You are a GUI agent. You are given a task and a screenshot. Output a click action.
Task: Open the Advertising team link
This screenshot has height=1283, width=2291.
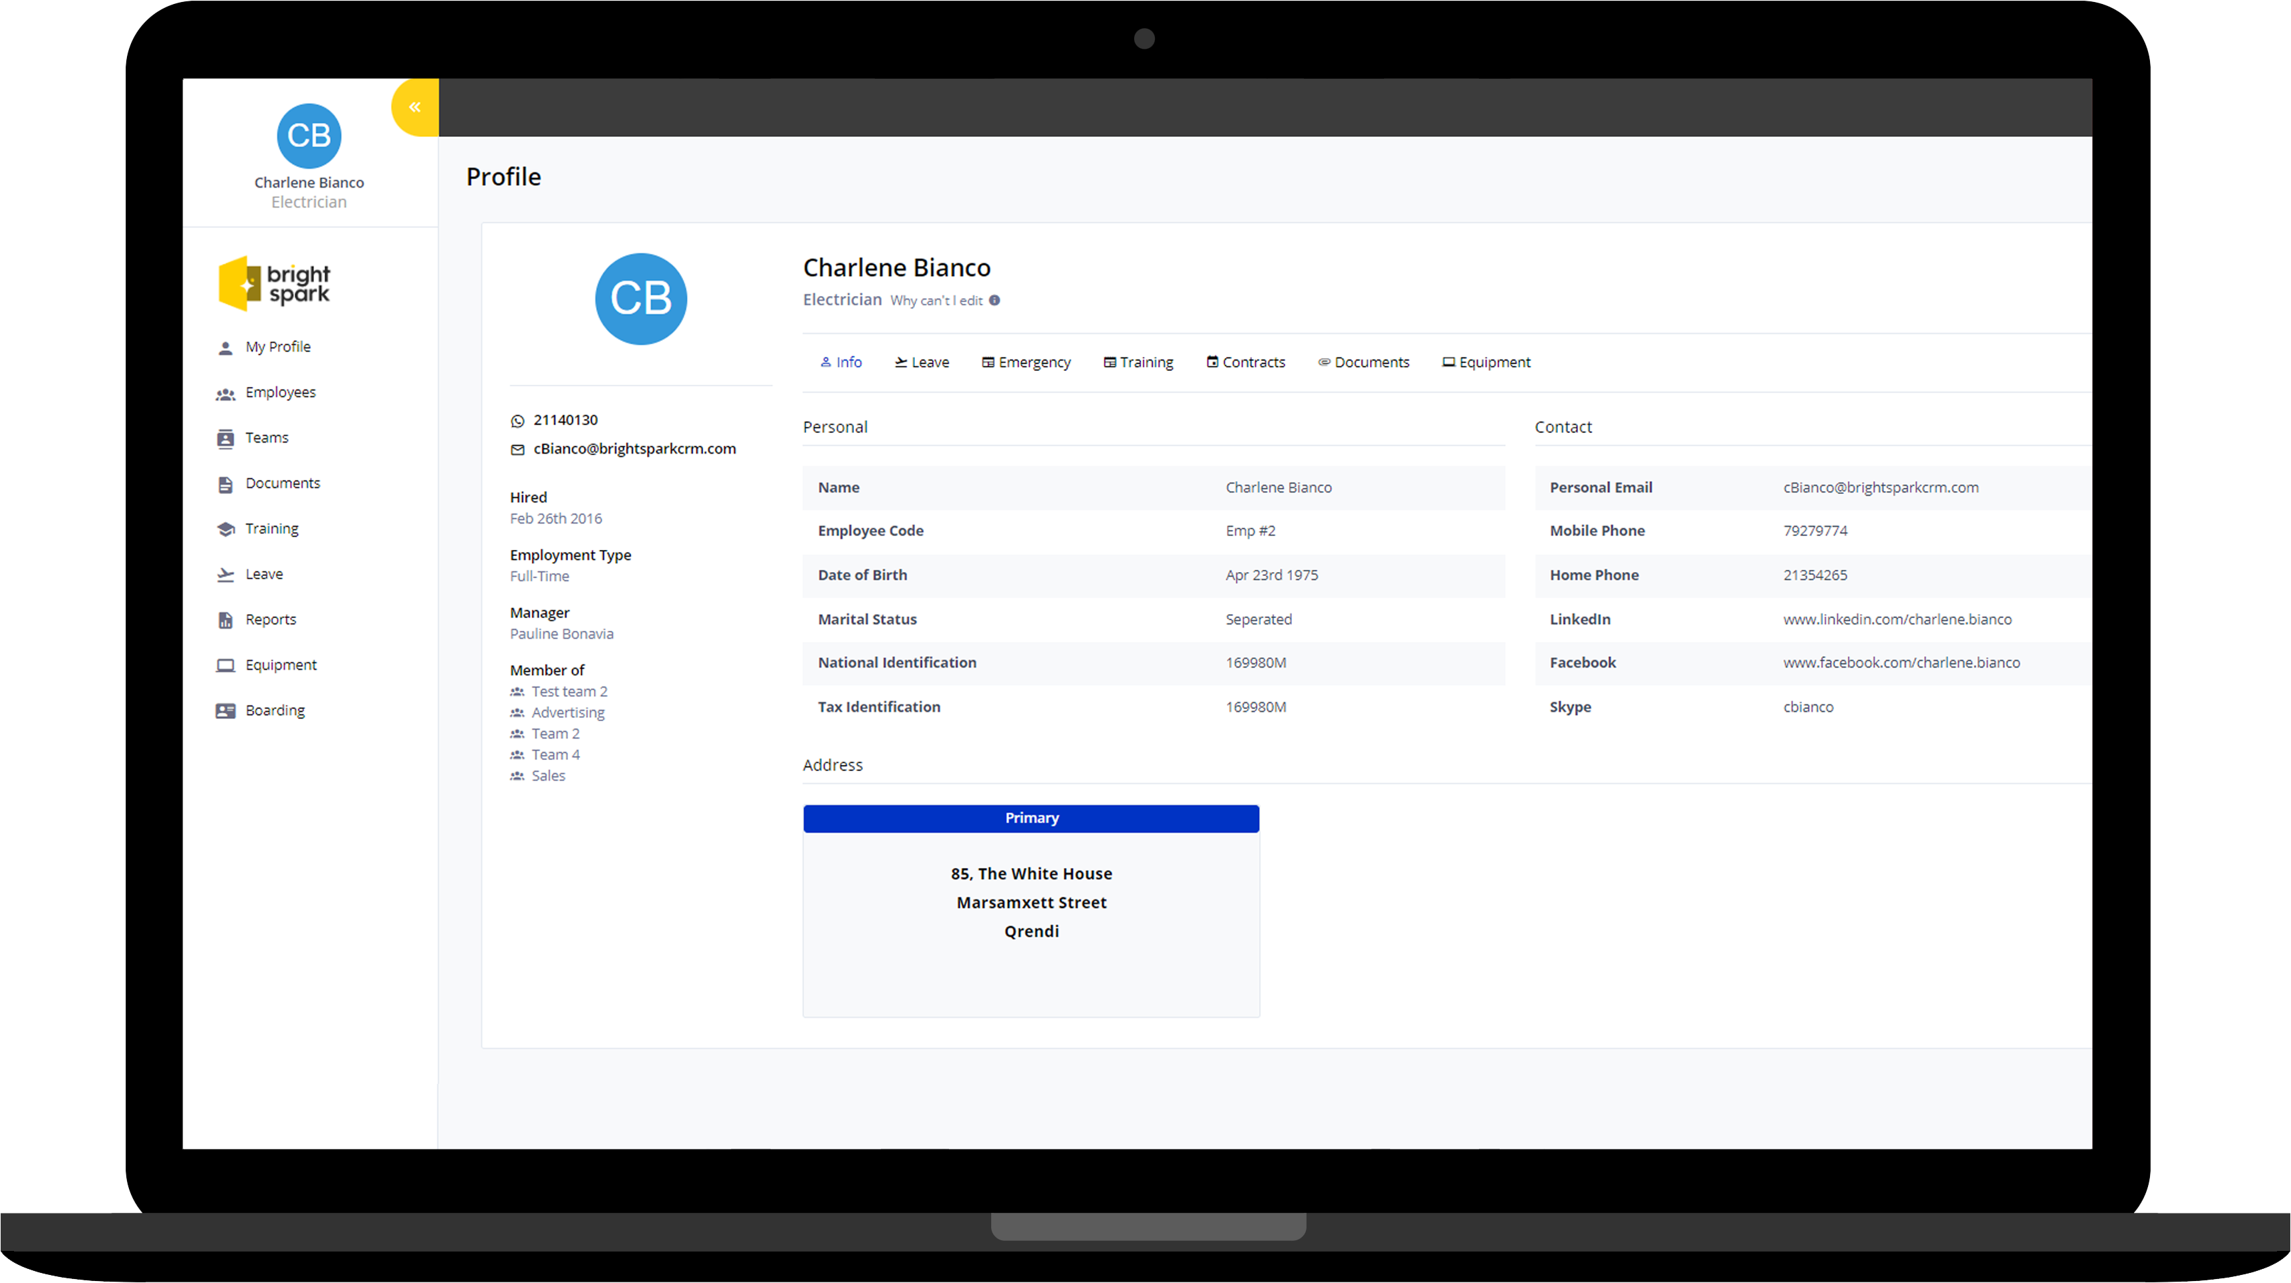tap(567, 712)
